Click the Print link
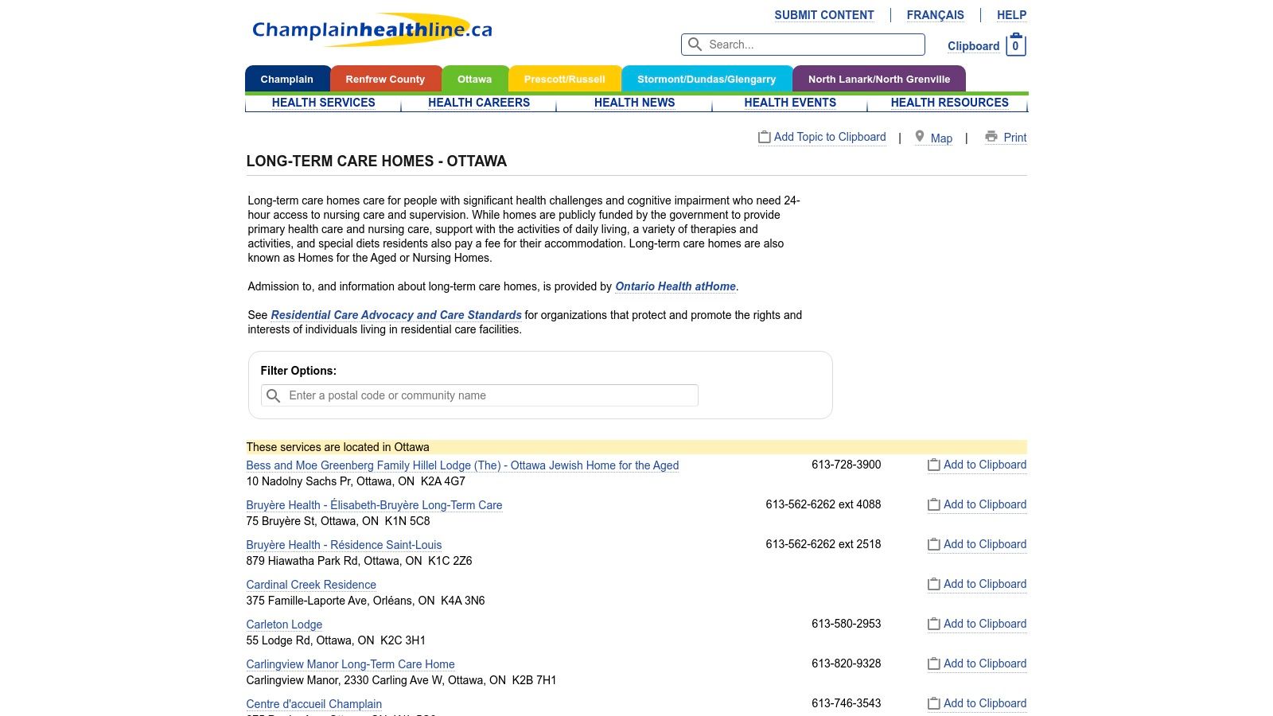Screen dimensions: 1273x716 pyautogui.click(x=1015, y=138)
